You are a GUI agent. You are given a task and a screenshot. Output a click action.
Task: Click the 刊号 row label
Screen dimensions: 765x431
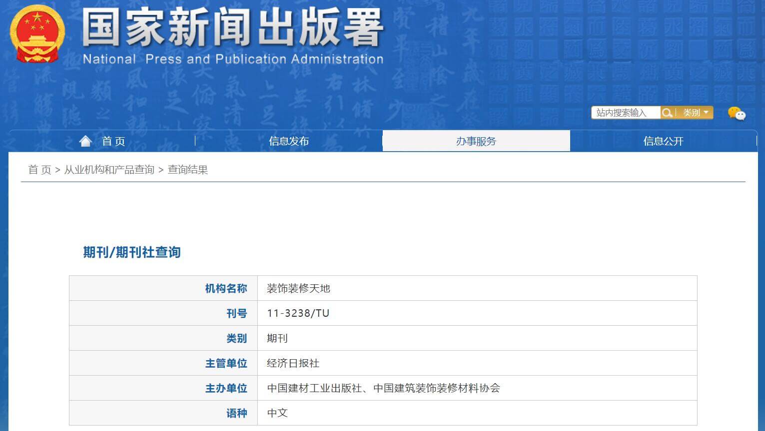[x=236, y=313]
